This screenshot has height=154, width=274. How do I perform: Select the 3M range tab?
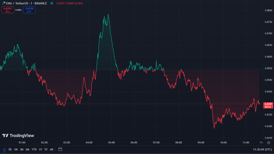(x=22, y=149)
